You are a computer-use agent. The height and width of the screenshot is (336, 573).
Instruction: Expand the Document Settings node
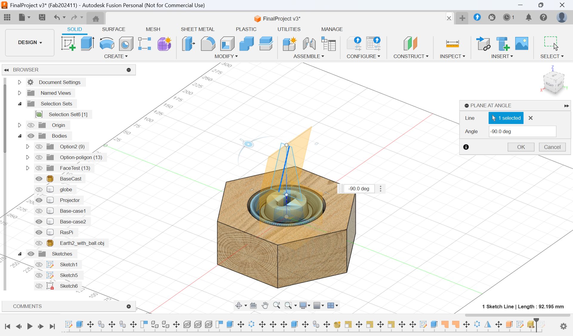(x=20, y=82)
